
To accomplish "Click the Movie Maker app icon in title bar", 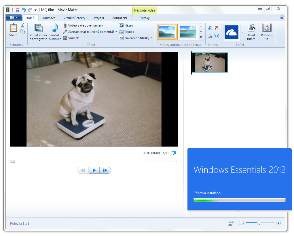I will click(x=8, y=10).
